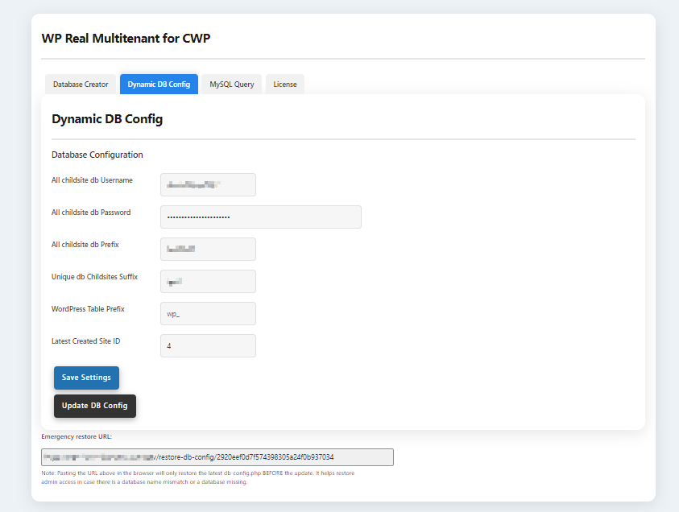Switch to the MySQL Query tab
Screen dimensions: 679x512
(x=232, y=85)
